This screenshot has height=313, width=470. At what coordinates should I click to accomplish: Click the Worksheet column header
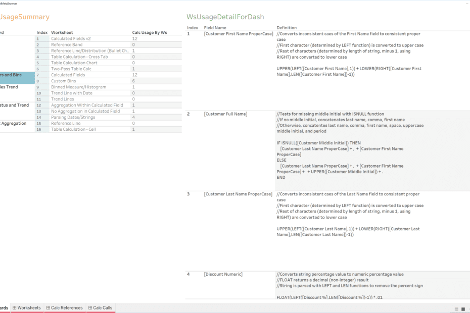point(62,32)
